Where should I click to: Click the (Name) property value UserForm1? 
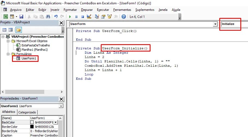(x=44, y=118)
